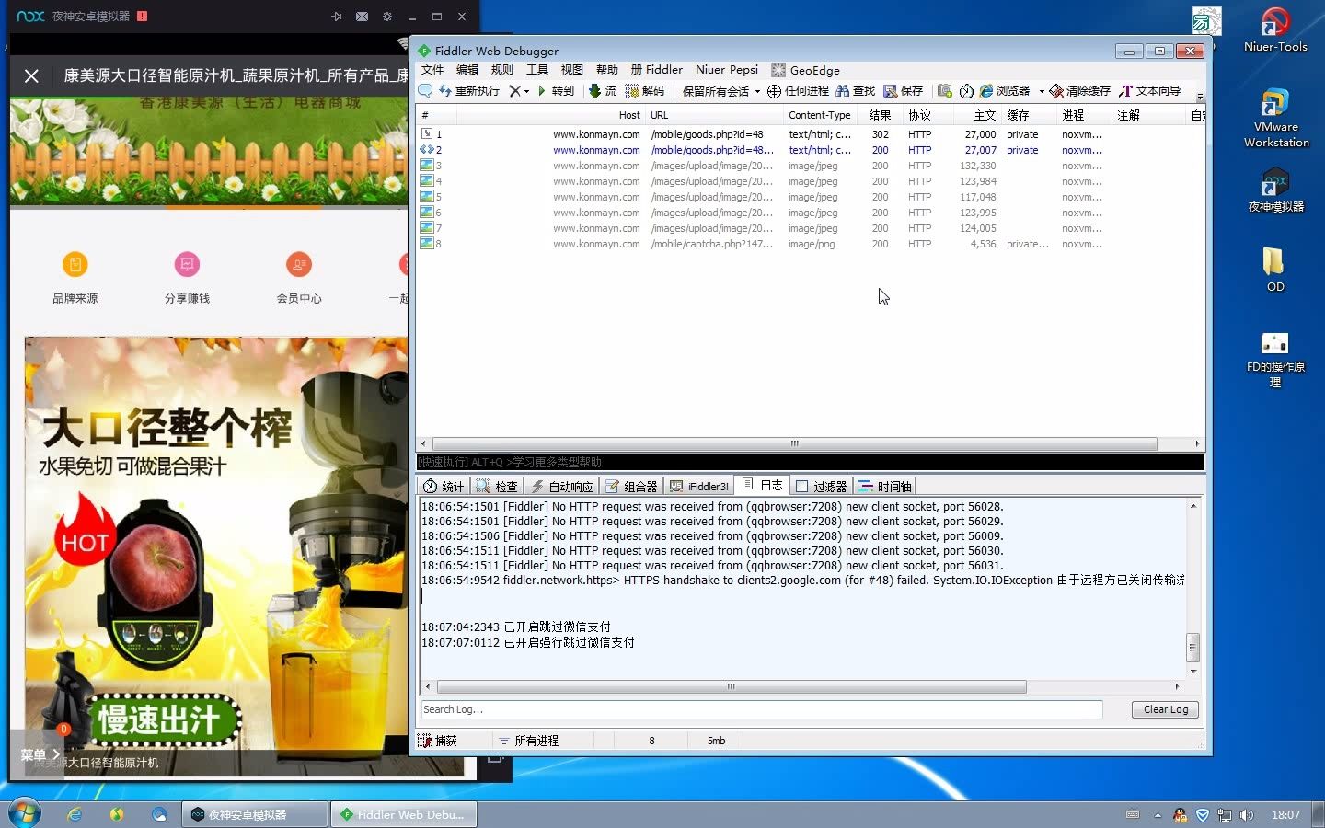Screen dimensions: 1325x828
Task: Click Nox envelope message icon
Action: pos(362,17)
